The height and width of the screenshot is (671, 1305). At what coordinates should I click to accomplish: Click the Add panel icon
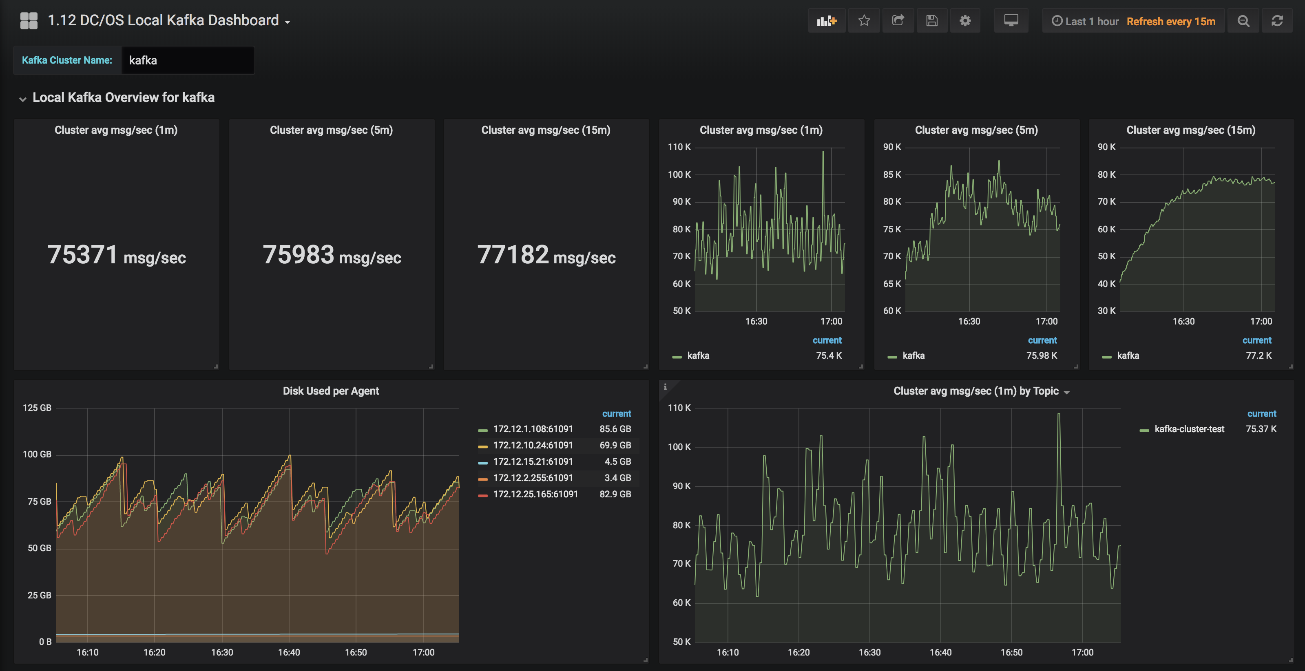[826, 21]
